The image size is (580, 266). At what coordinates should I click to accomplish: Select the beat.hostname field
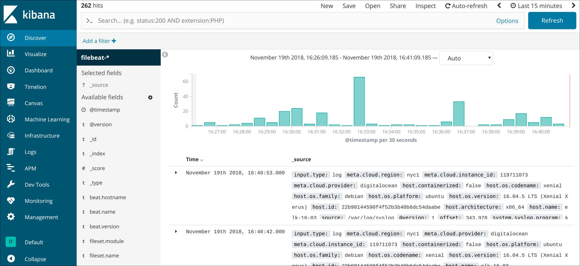click(108, 197)
